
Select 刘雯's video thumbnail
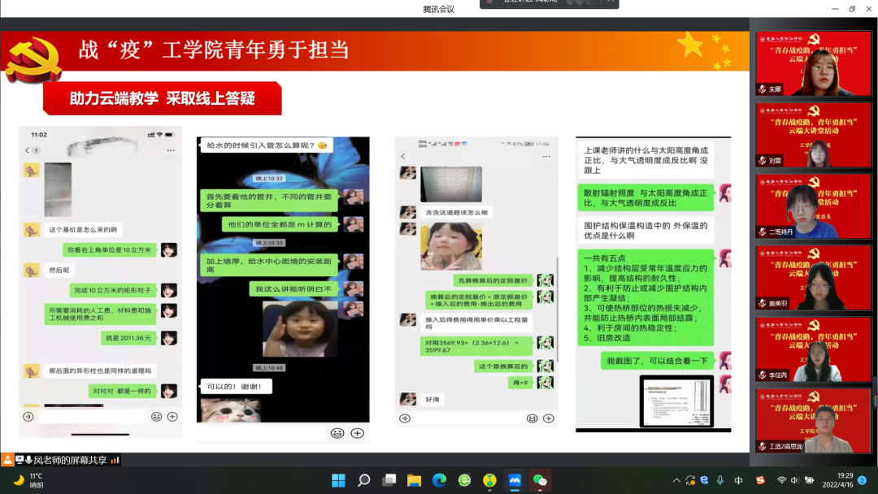click(814, 135)
